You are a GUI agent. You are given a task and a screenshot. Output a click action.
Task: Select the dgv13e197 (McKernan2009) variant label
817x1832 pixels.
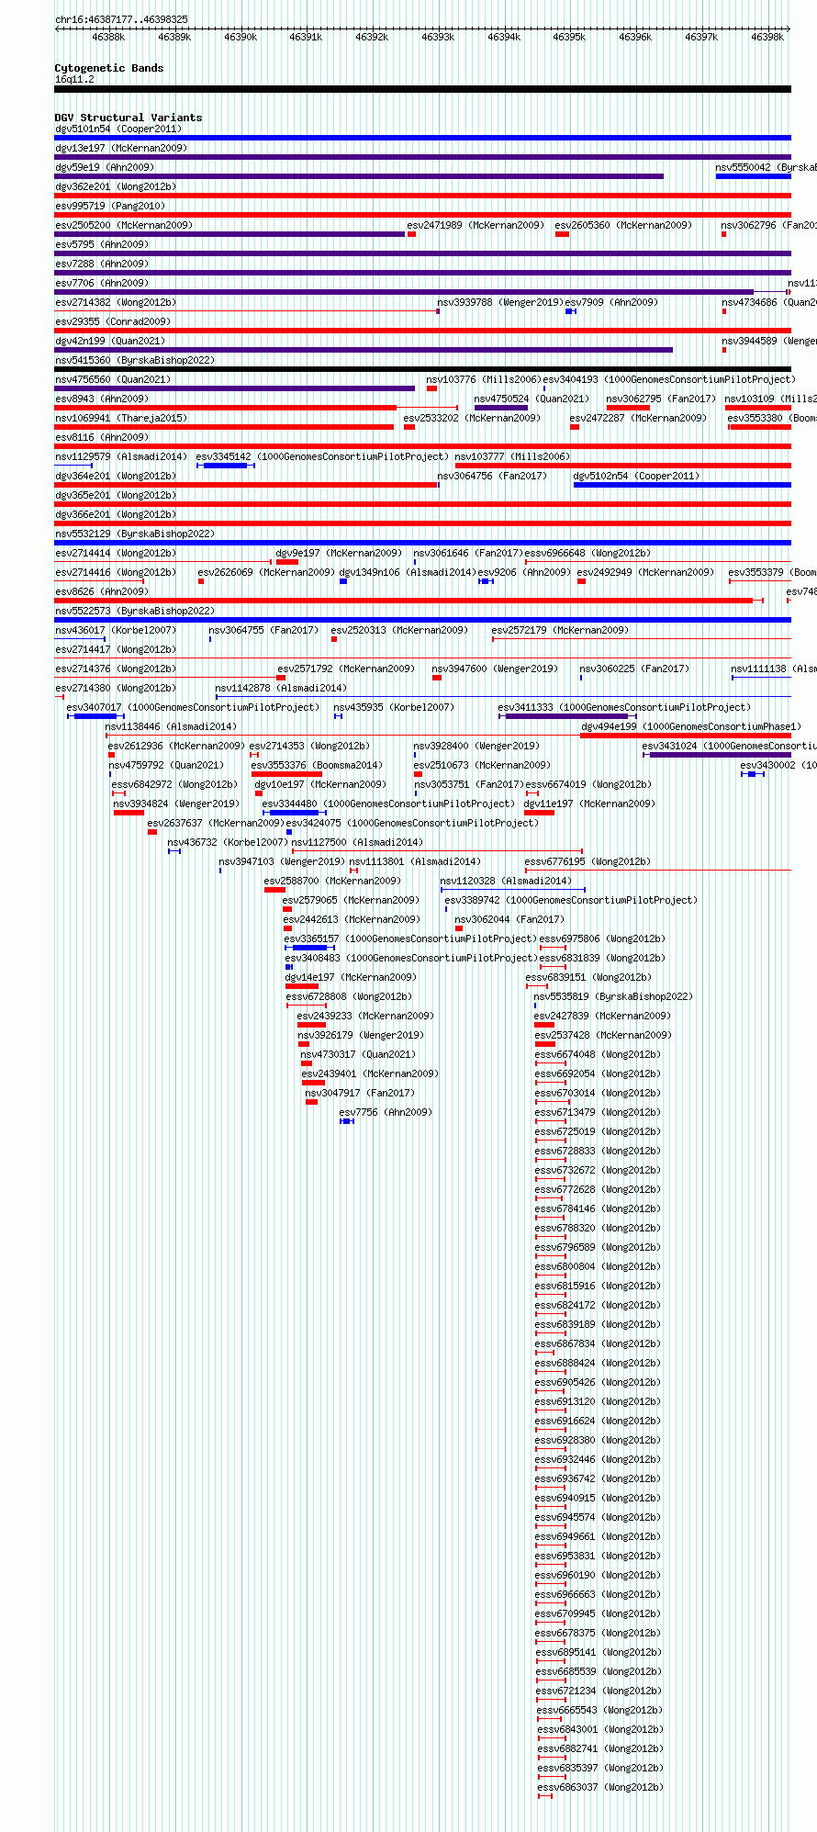(121, 148)
